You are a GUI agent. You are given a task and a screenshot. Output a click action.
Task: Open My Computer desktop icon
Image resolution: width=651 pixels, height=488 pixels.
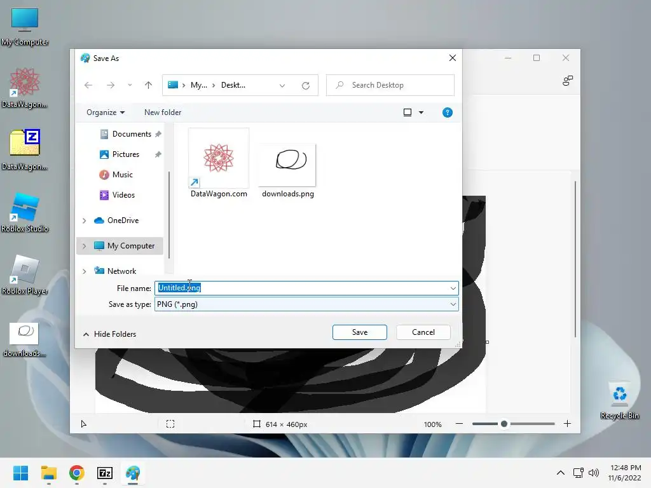(25, 25)
